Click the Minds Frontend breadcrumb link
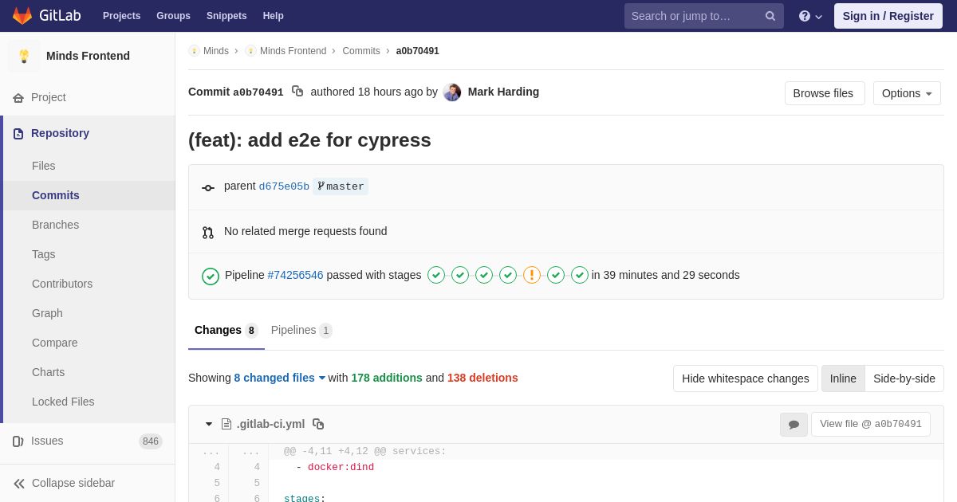The image size is (957, 502). [x=293, y=51]
